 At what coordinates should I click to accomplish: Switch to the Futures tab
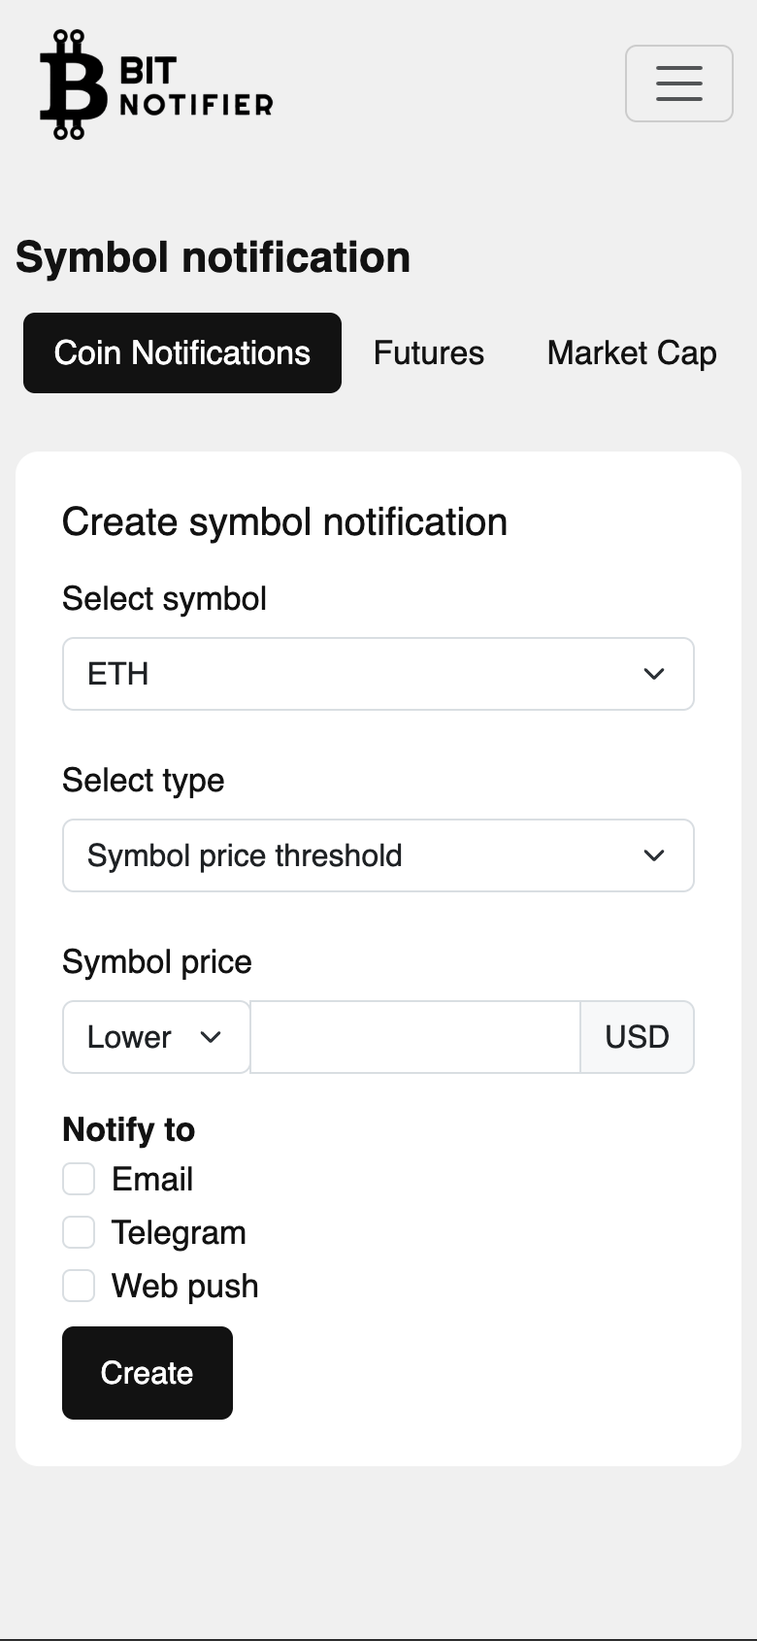click(429, 352)
